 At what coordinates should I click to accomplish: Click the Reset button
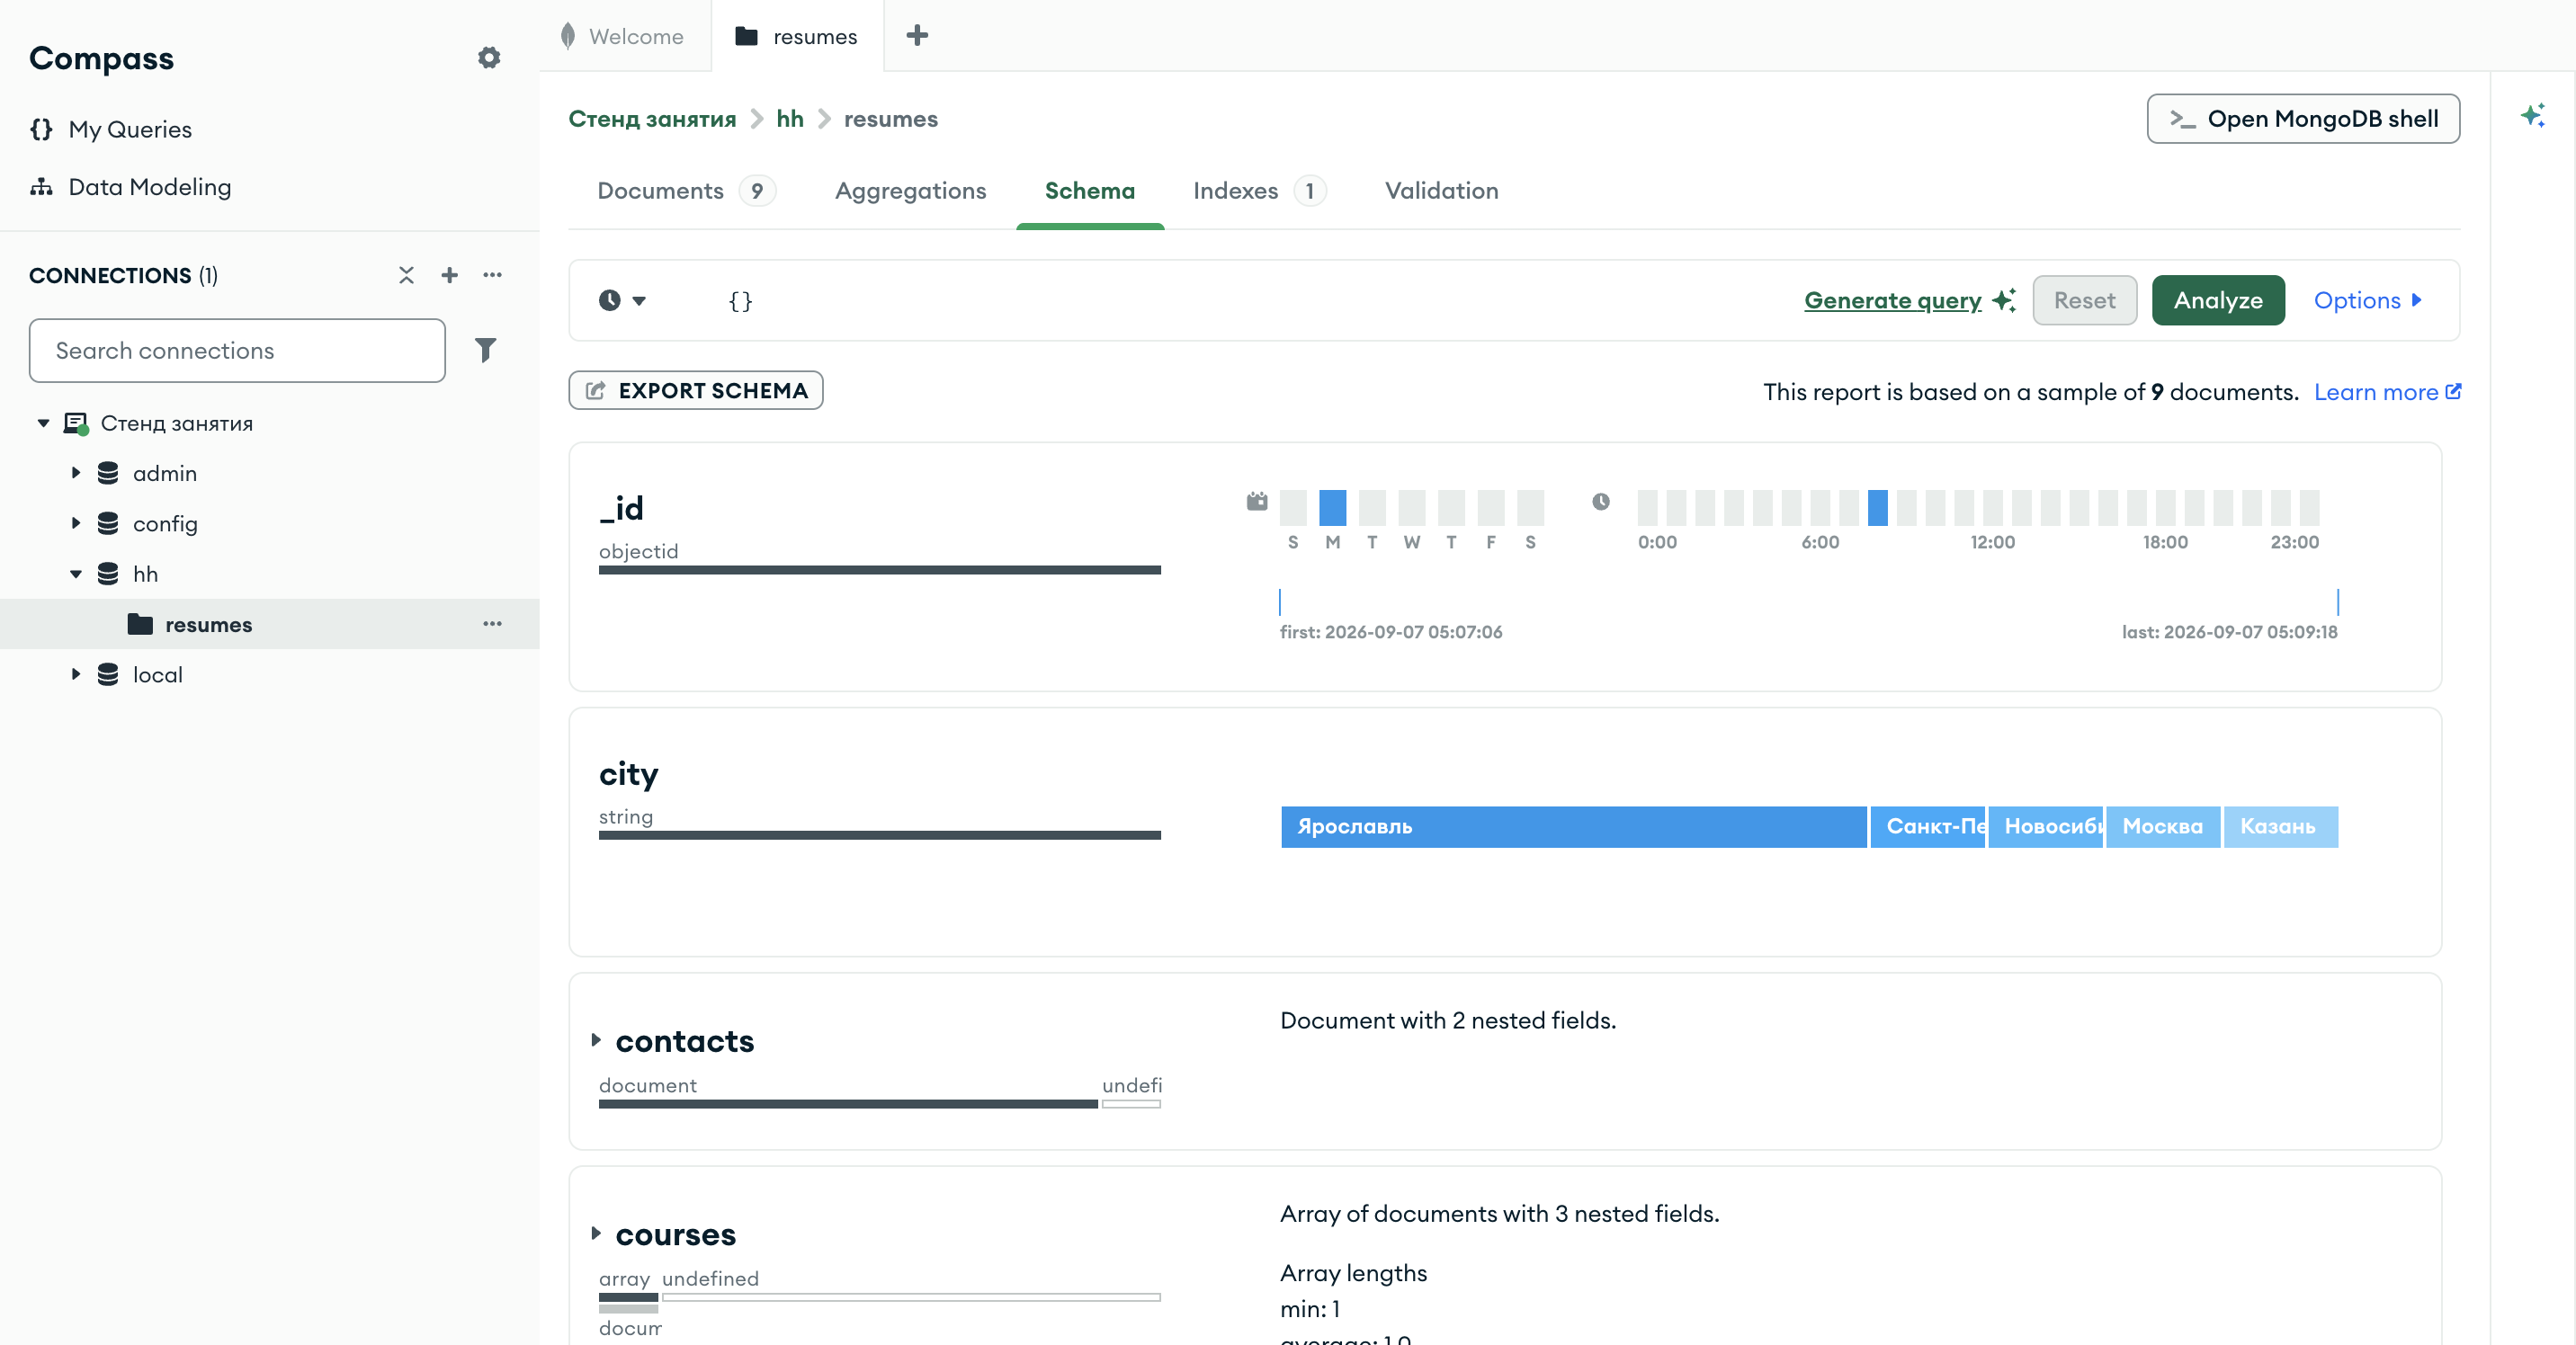click(2084, 301)
